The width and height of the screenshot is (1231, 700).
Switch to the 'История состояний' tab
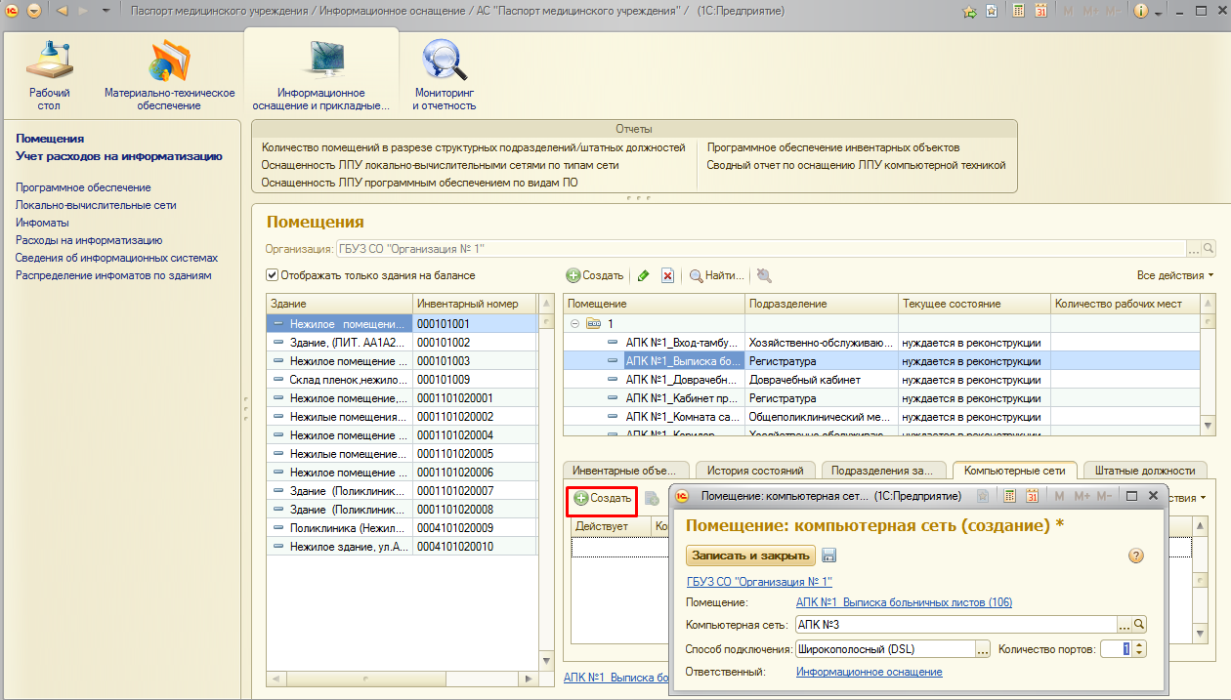[755, 471]
